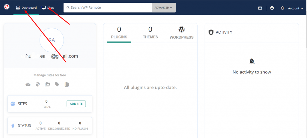
Task: Click the 'Manage Sites for free' text
Action: 50,75
